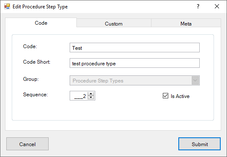Decrease Sequence with the down arrow
This screenshot has height=157, width=227.
point(91,98)
